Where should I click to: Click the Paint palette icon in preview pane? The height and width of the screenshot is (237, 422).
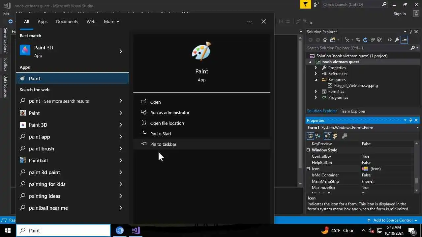[201, 51]
